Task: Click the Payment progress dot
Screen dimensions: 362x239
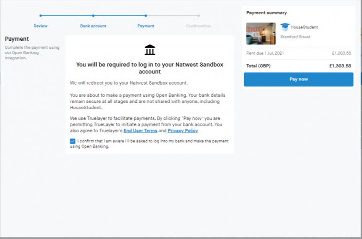Action: 146,15
